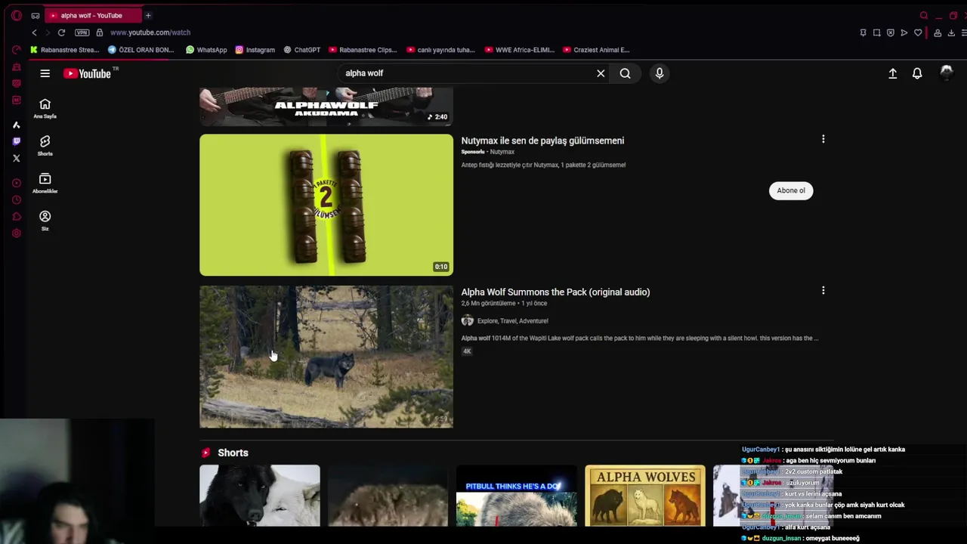Open settings gear in Opera sidebar
This screenshot has height=544, width=967.
click(17, 233)
